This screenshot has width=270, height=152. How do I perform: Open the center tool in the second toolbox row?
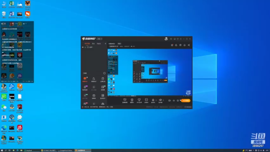click(x=94, y=88)
